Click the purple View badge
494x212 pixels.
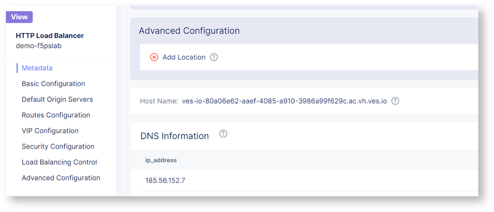pyautogui.click(x=19, y=17)
